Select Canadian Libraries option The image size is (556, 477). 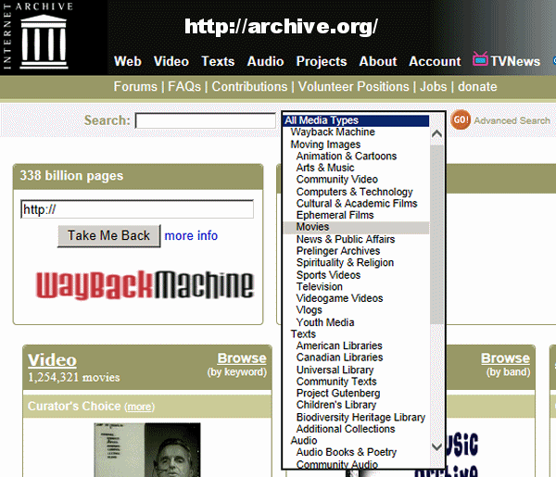(357, 358)
